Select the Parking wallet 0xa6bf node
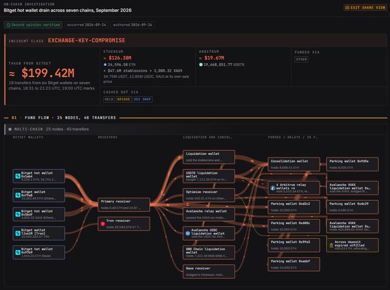 (294, 264)
